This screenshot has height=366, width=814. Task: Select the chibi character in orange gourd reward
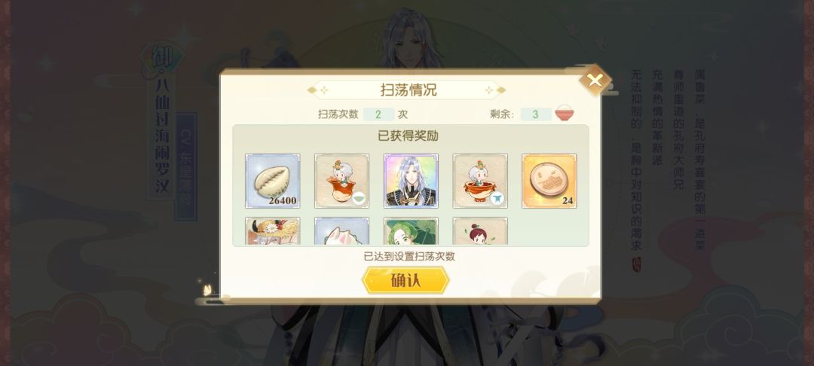(341, 181)
